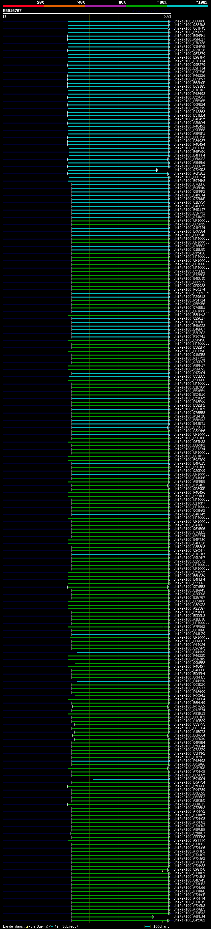The height and width of the screenshot is (929, 211).
Task: Select the UniRef100_Q9GTX8 label
Action: tap(189, 869)
